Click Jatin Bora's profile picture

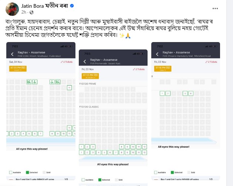point(12,9)
